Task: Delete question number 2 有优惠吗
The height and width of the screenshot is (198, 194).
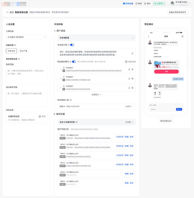Action: [132, 78]
